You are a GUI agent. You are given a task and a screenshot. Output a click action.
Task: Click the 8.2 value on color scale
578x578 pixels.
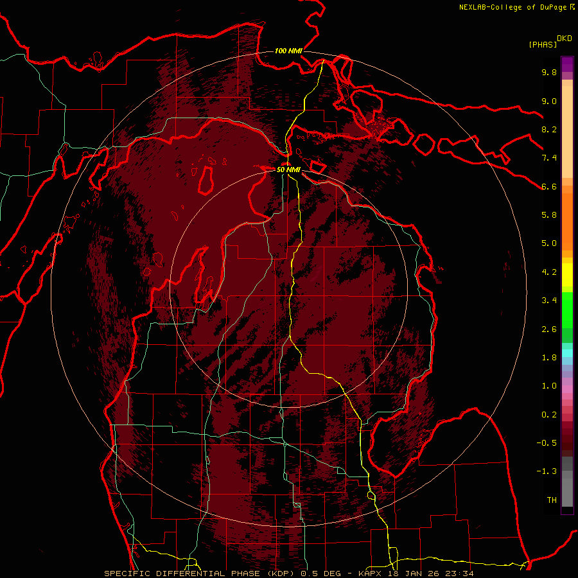point(549,129)
